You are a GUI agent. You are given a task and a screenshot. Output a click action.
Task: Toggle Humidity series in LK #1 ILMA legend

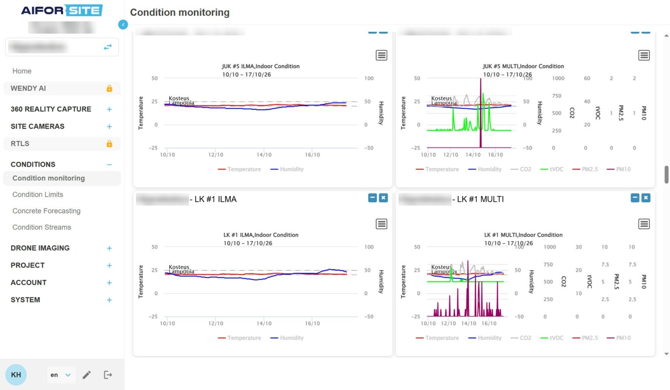coord(287,338)
